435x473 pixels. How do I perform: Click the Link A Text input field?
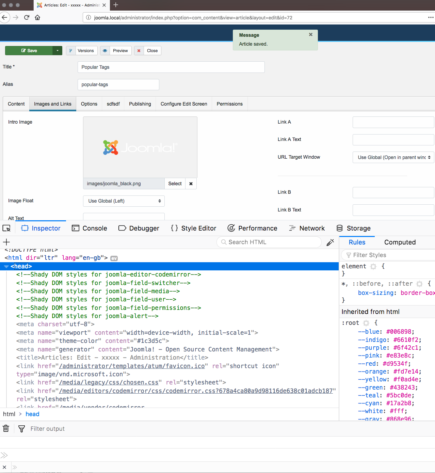(x=393, y=140)
